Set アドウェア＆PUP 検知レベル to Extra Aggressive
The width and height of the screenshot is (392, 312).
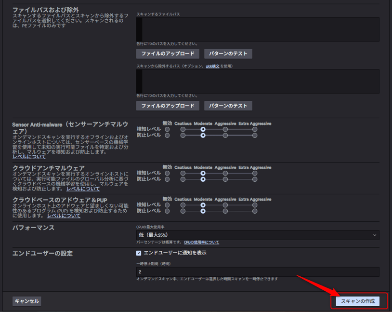tap(255, 205)
